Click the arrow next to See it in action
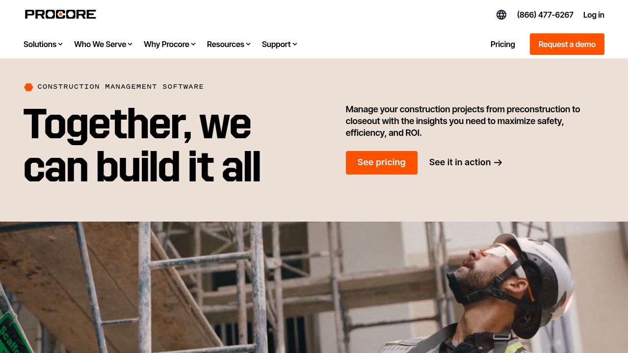The height and width of the screenshot is (353, 628). 498,162
